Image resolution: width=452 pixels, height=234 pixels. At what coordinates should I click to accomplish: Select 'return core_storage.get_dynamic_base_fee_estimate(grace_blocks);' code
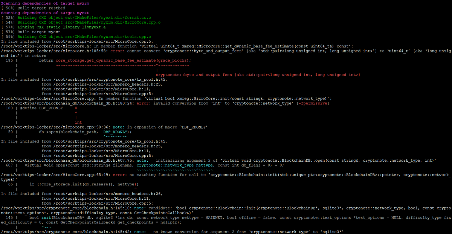[x=115, y=60]
